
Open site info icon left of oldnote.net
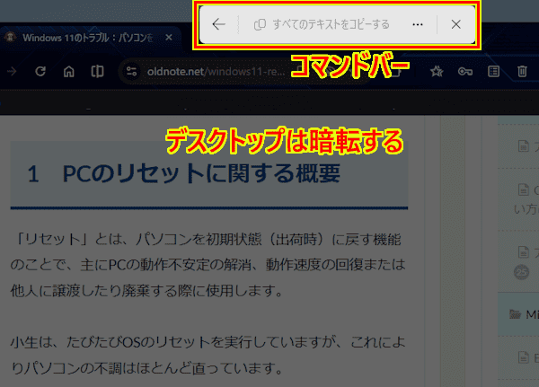[132, 71]
